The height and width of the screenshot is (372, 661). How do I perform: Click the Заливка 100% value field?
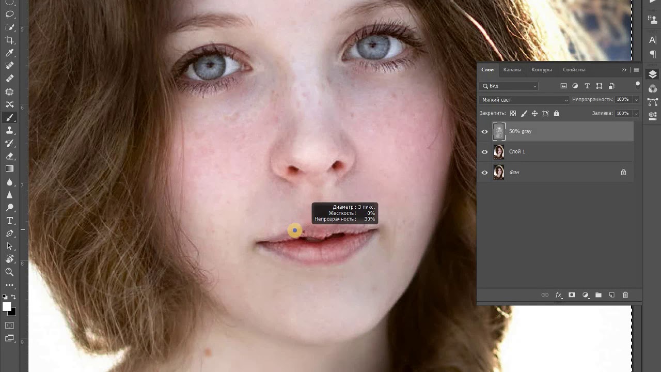623,113
